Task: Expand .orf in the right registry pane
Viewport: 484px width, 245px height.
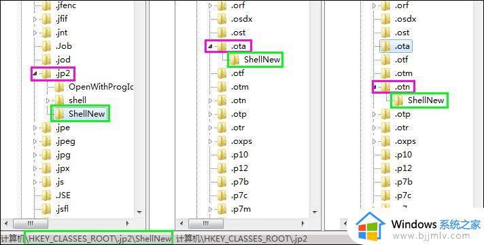Action: click(374, 5)
